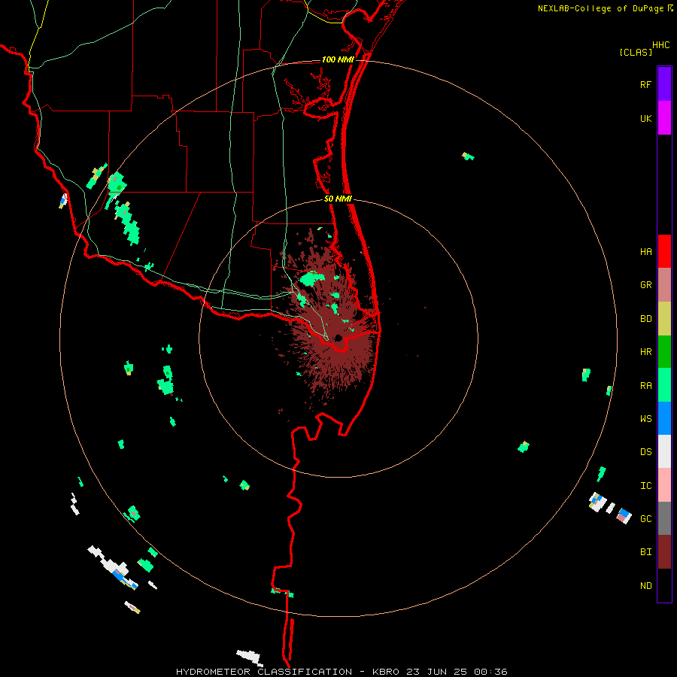Click the "HA" legend label
Image resolution: width=677 pixels, height=677 pixels.
[x=645, y=251]
